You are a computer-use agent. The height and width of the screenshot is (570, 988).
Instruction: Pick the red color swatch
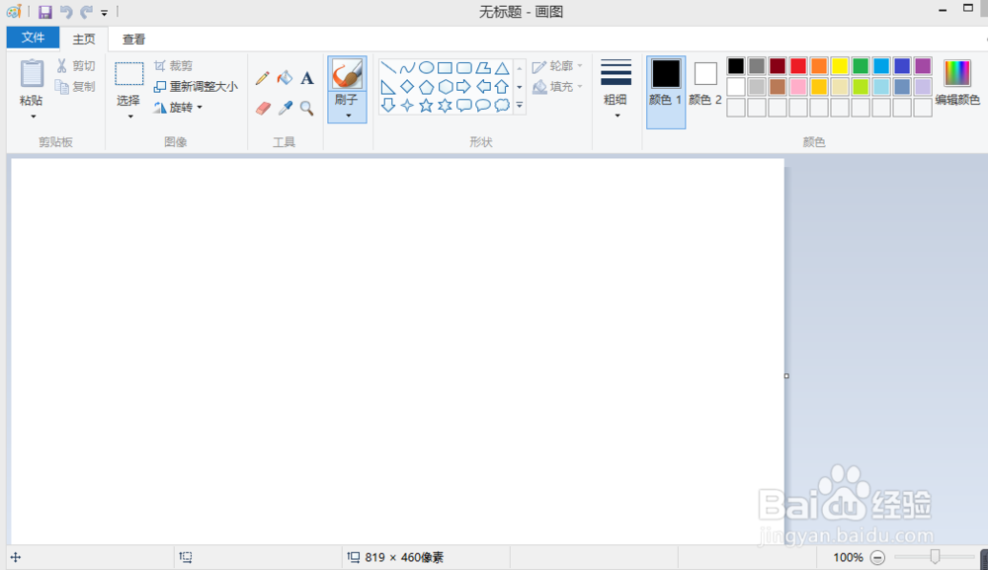pos(798,66)
